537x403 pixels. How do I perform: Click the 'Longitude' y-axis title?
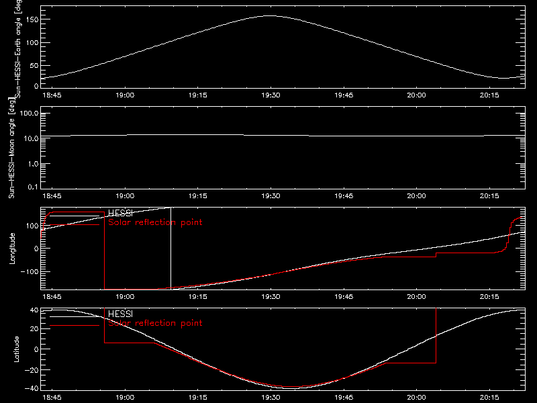[12, 249]
